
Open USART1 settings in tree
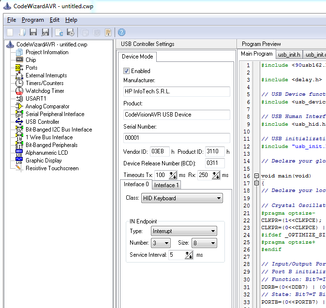[36, 99]
